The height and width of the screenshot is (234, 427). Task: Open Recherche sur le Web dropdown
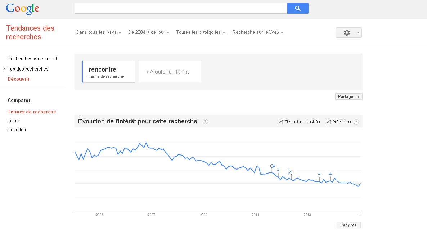coord(258,32)
